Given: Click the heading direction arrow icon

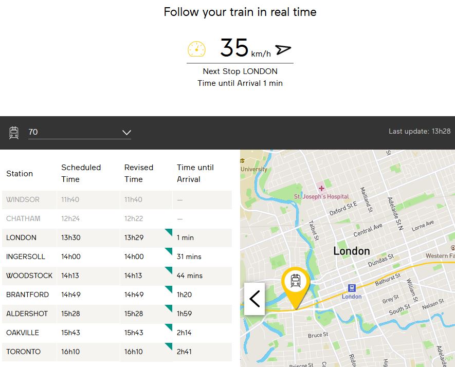Looking at the screenshot, I should click(x=283, y=49).
